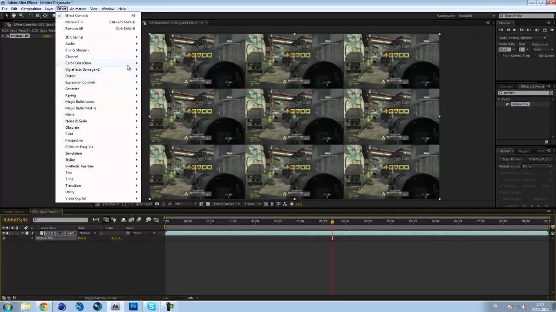
Task: Open the Animation menu
Action: pyautogui.click(x=78, y=9)
